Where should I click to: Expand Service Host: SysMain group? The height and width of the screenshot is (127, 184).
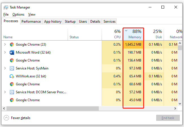[5, 68]
